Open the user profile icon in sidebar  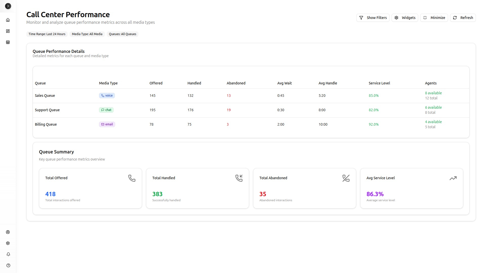click(x=8, y=232)
